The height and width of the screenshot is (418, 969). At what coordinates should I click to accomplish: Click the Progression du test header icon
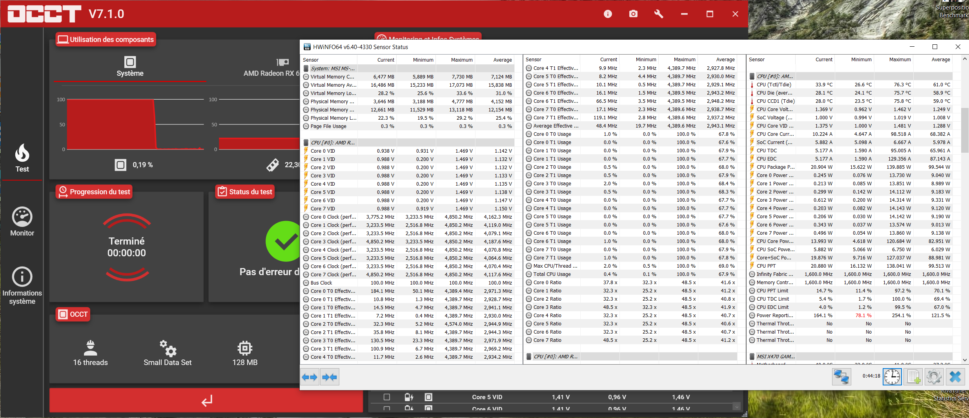point(63,192)
